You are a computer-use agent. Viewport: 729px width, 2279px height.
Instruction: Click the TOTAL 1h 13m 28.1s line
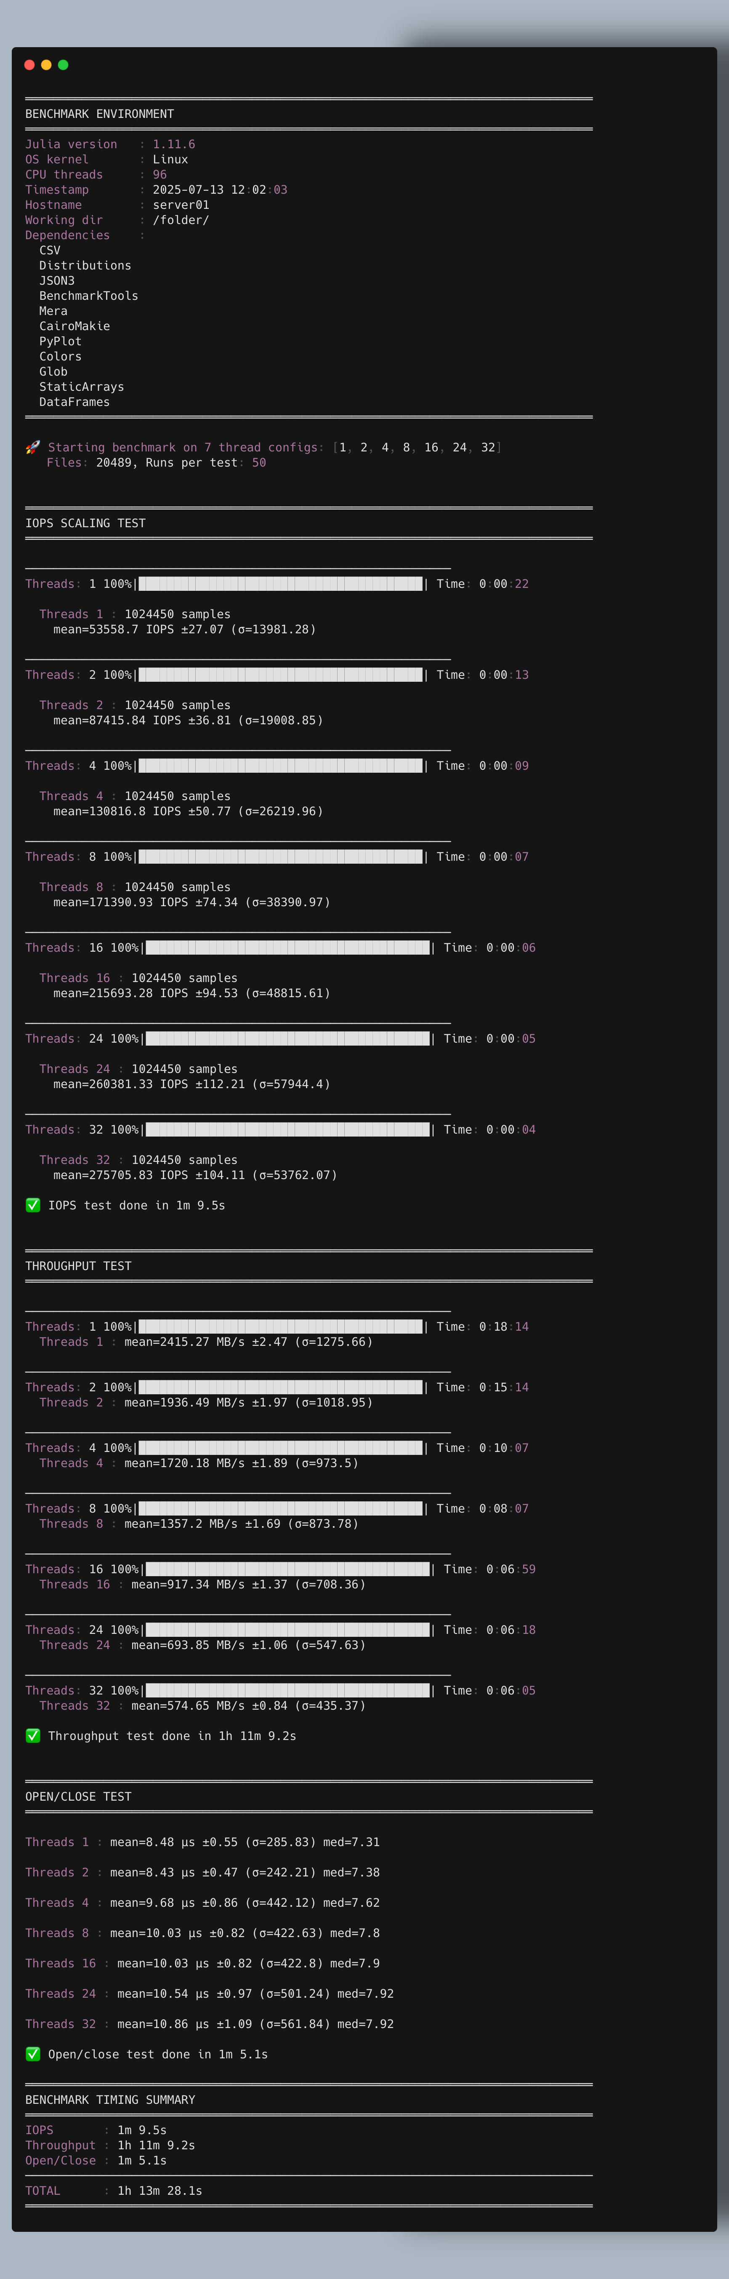113,2191
